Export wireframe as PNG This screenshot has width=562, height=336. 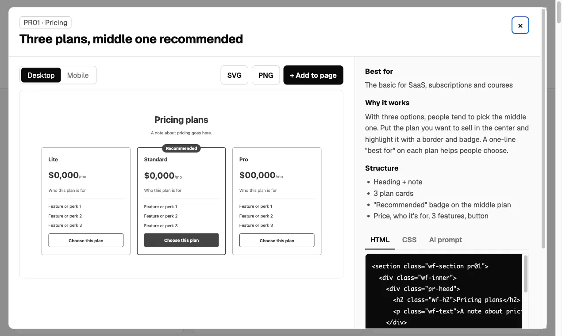click(x=266, y=75)
